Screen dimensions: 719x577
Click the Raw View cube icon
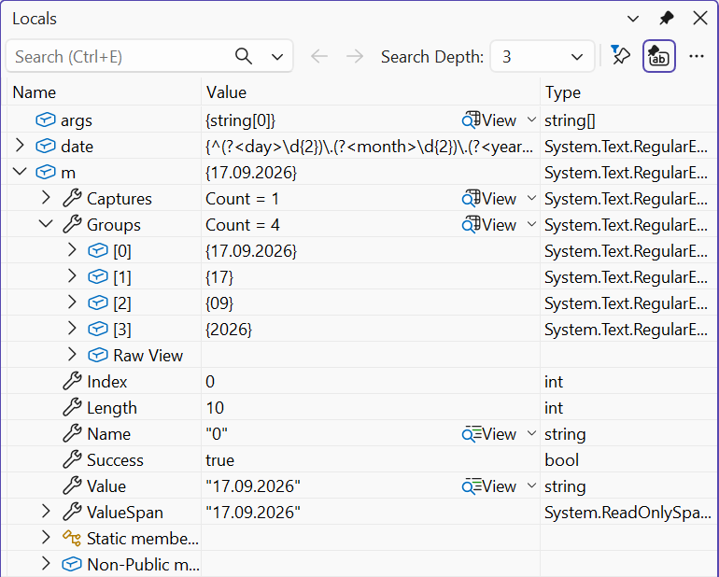98,356
